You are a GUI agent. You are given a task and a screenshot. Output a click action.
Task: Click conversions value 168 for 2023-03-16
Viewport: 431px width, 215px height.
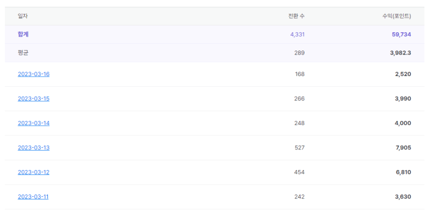[299, 74]
